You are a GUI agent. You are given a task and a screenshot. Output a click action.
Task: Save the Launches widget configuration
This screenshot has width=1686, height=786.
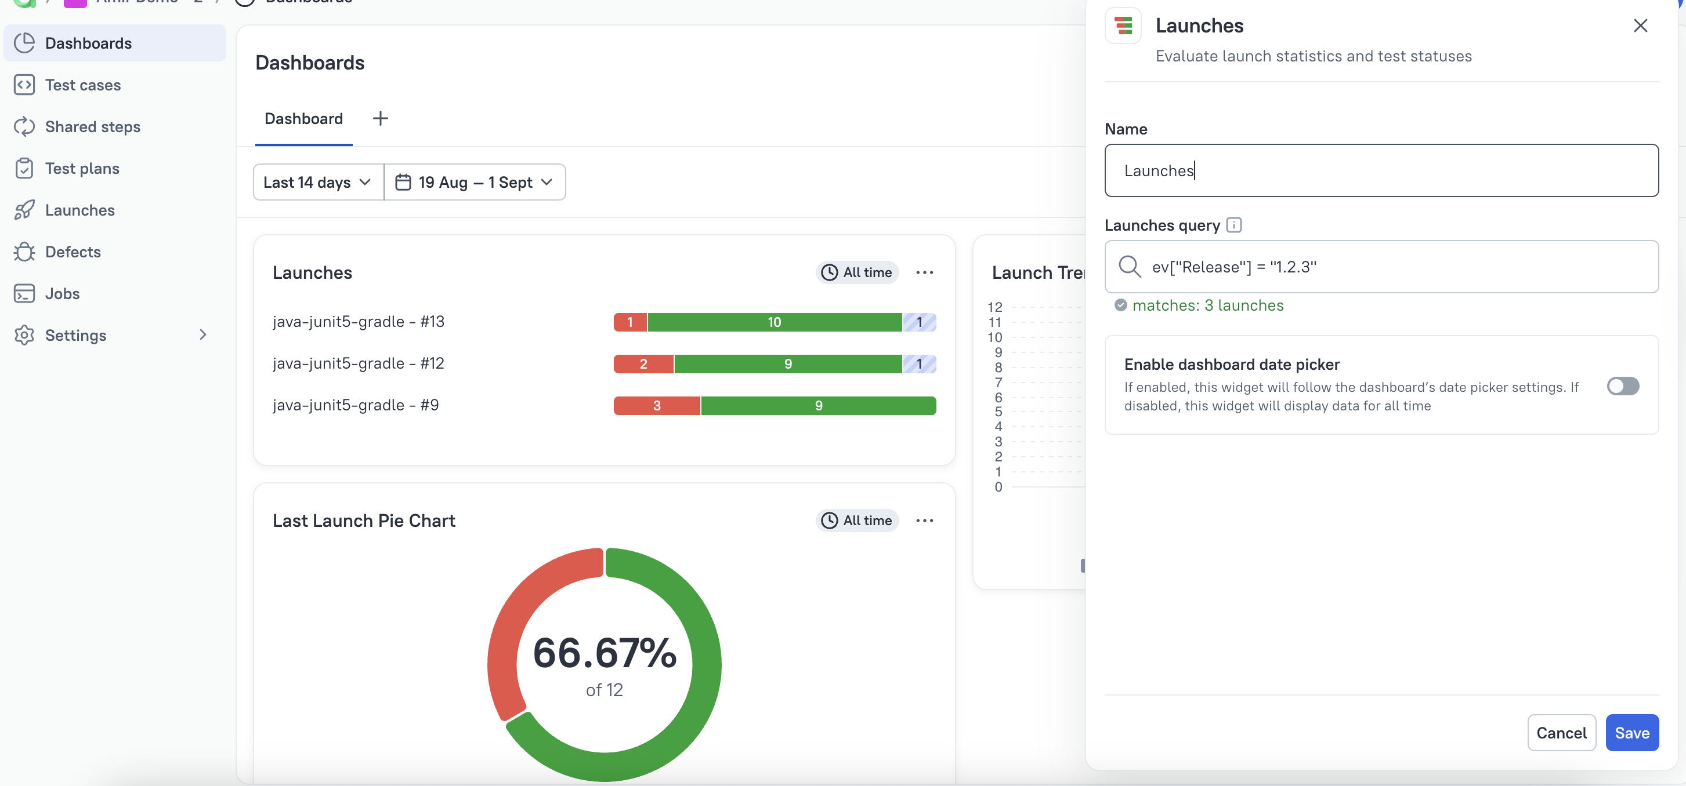(1632, 732)
